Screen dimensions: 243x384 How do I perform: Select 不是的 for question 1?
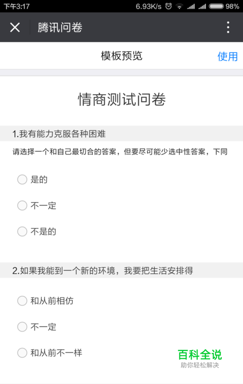[37, 231]
